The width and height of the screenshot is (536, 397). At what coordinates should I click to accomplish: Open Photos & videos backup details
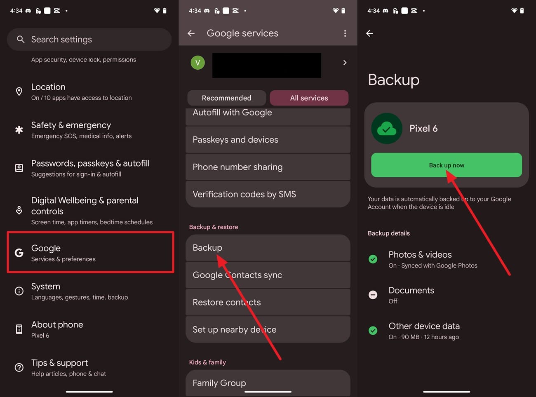447,259
